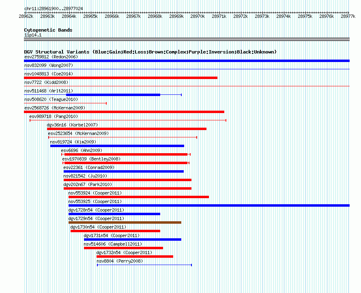Select the blue nsv819724 gain bar
The height and width of the screenshot is (293, 361).
(x=117, y=146)
